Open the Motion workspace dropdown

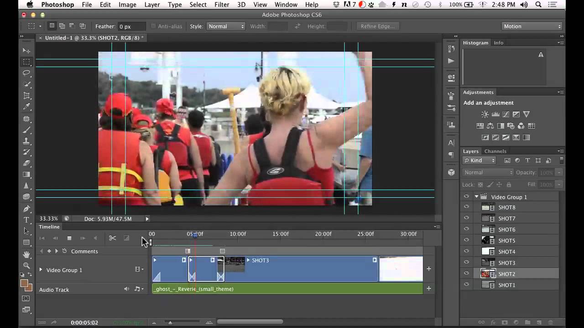point(532,26)
